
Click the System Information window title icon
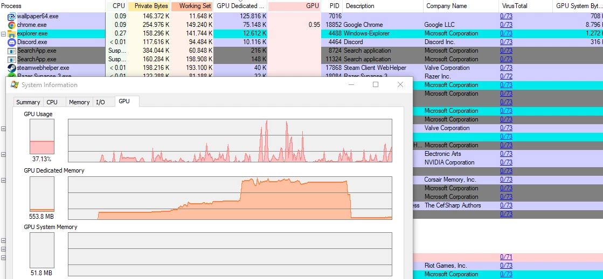point(15,85)
